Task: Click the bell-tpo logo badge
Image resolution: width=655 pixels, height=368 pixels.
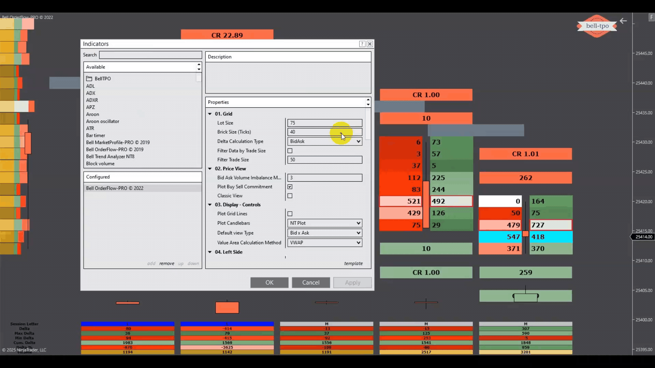Action: [597, 26]
